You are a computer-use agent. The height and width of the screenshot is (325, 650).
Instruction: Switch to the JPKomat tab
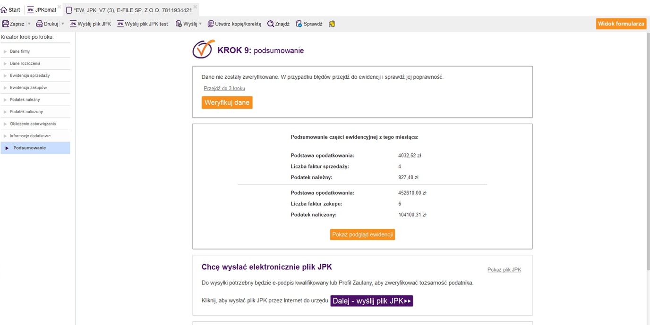click(42, 10)
